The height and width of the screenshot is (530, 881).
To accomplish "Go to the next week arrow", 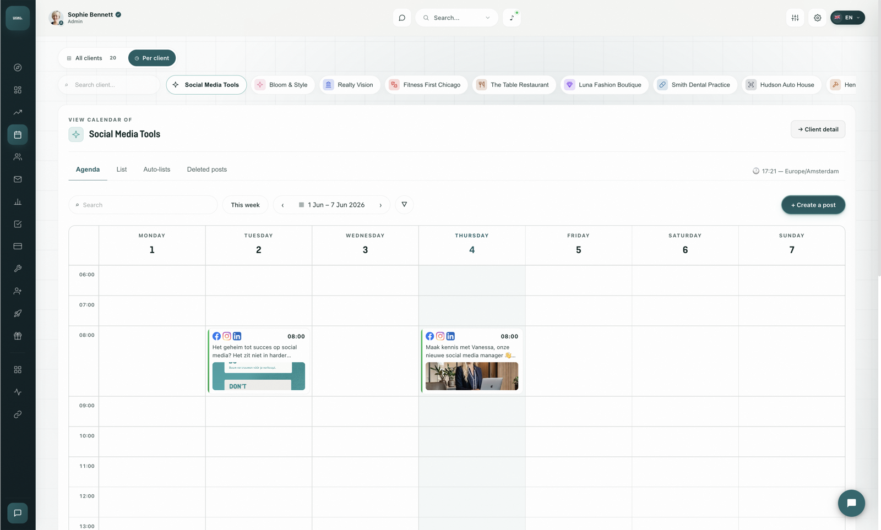I will click(380, 205).
